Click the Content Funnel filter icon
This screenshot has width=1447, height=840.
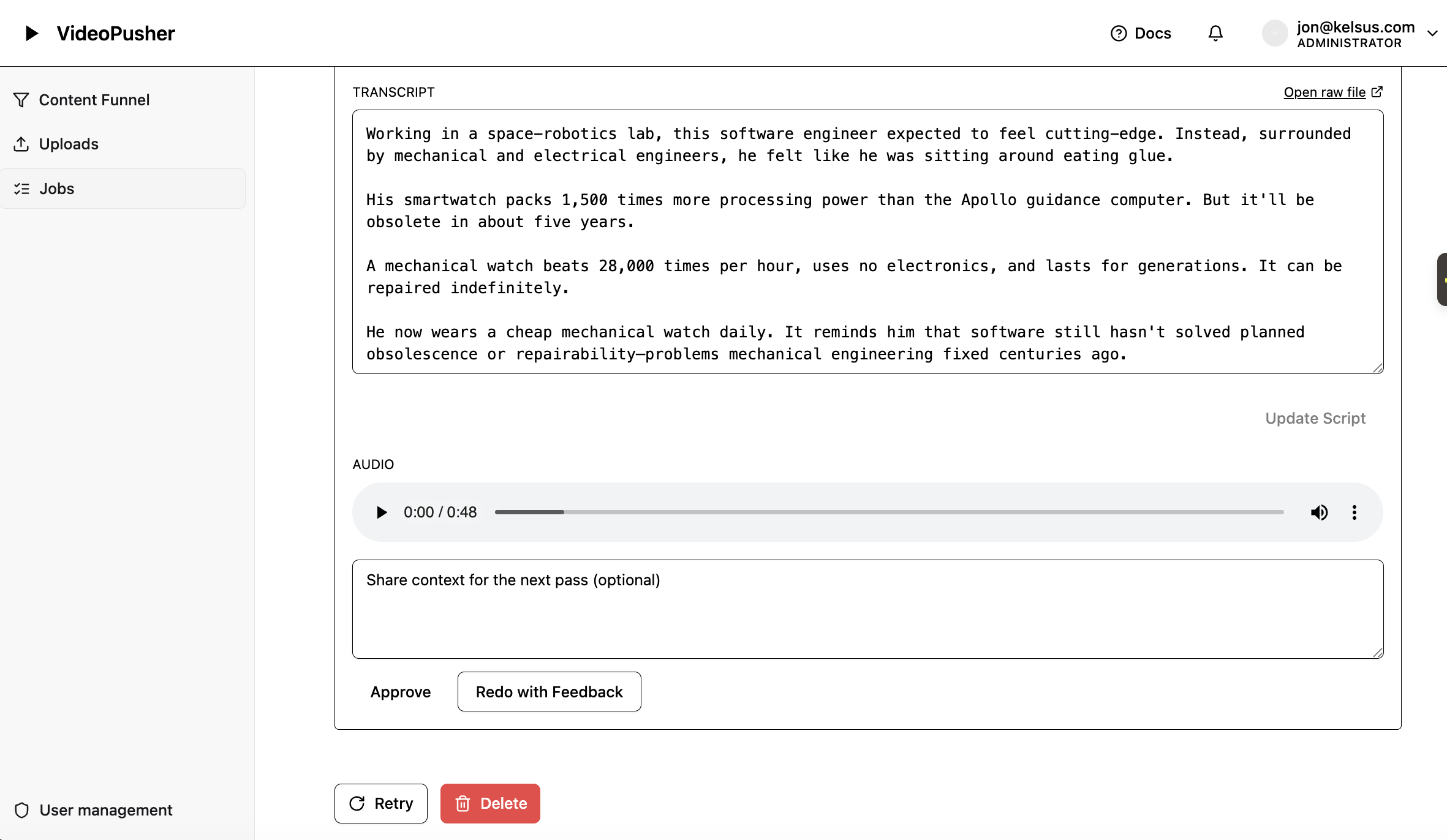coord(22,100)
